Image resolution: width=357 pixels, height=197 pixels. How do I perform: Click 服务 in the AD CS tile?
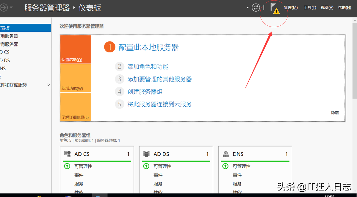pyautogui.click(x=79, y=184)
